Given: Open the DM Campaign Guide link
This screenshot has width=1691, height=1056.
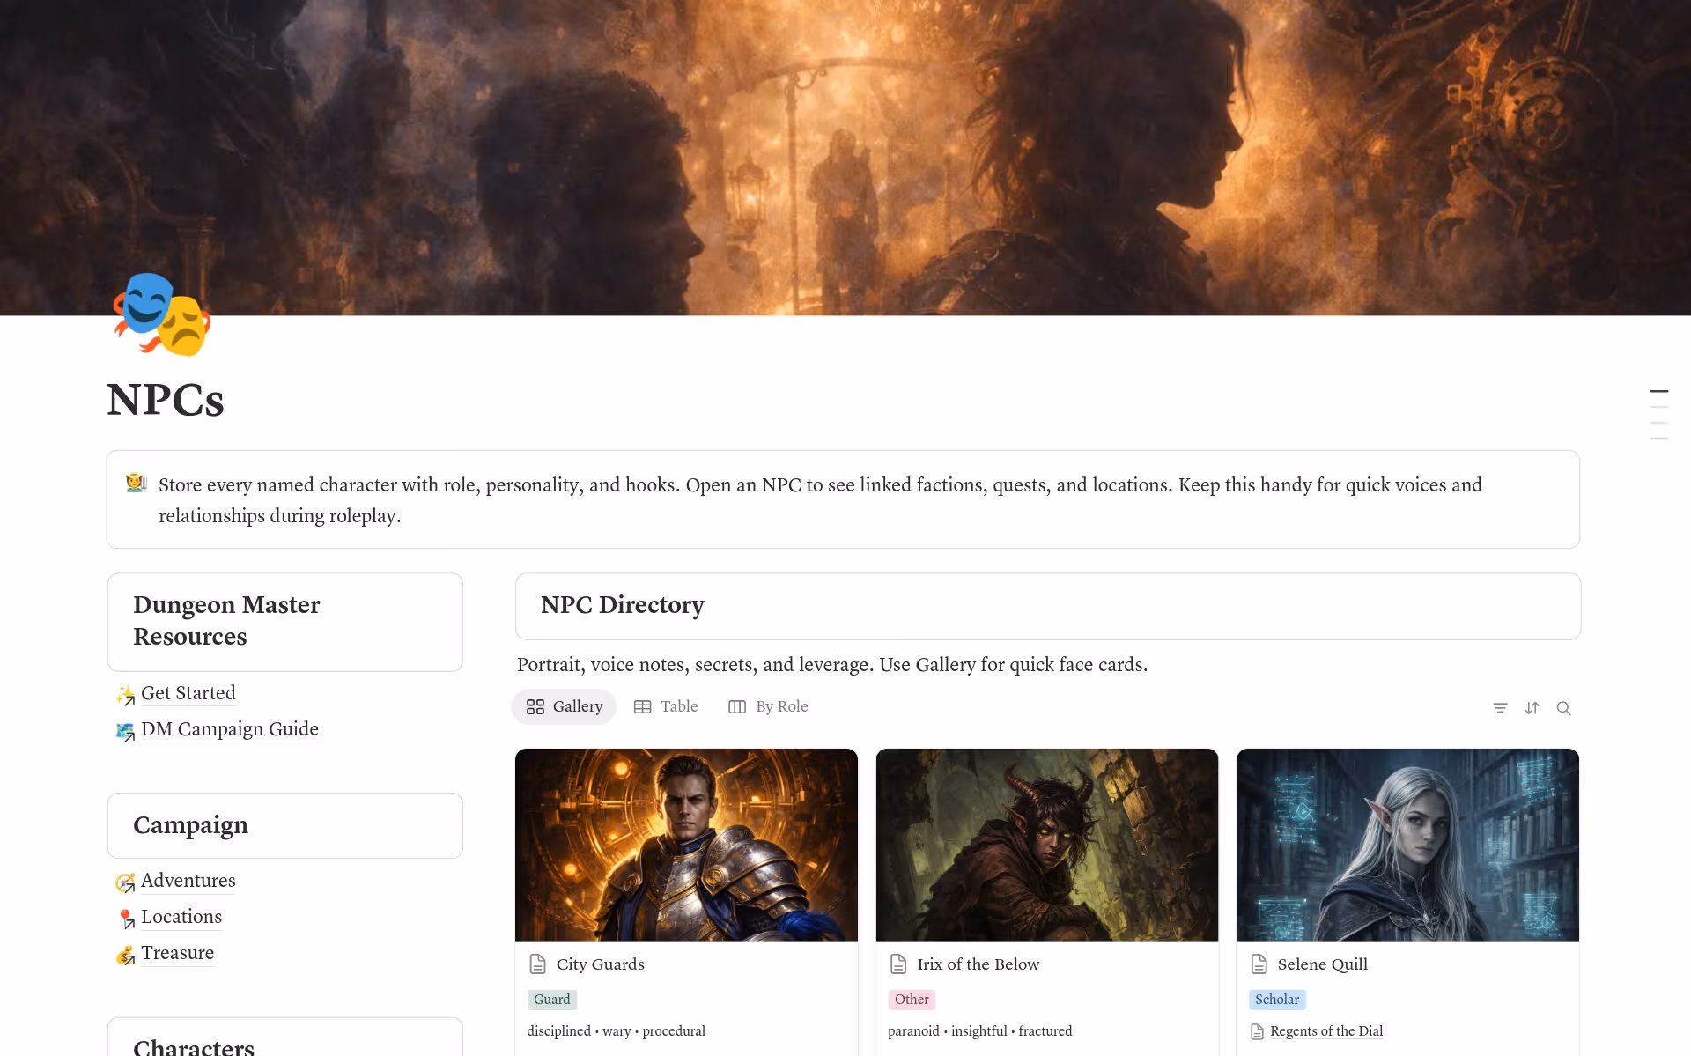Looking at the screenshot, I should (x=229, y=729).
